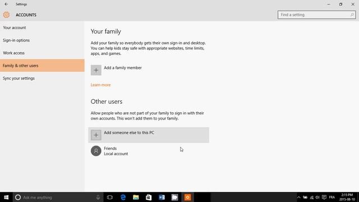Open the volume tray icon
Image resolution: width=359 pixels, height=202 pixels.
(317, 197)
